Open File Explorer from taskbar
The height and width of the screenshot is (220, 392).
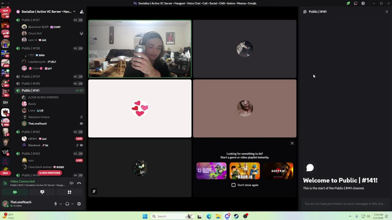click(218, 216)
